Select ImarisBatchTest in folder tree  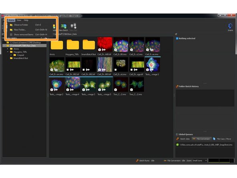21,58
